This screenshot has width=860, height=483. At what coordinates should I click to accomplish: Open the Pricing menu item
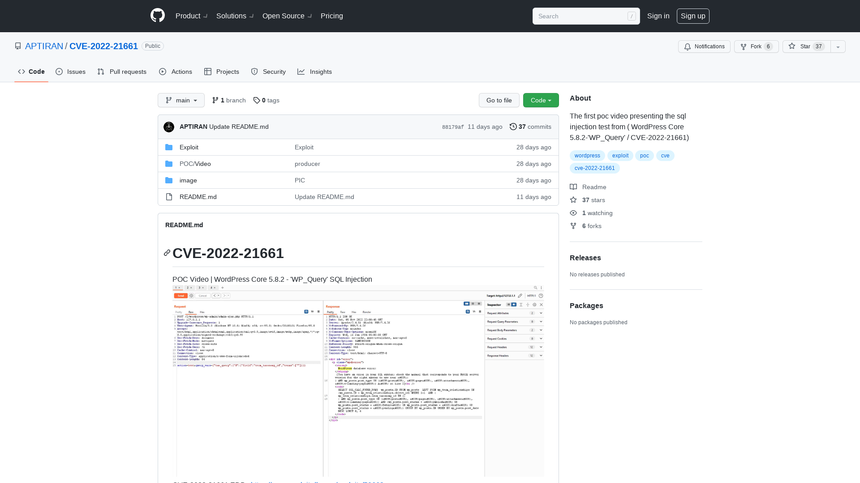(331, 16)
